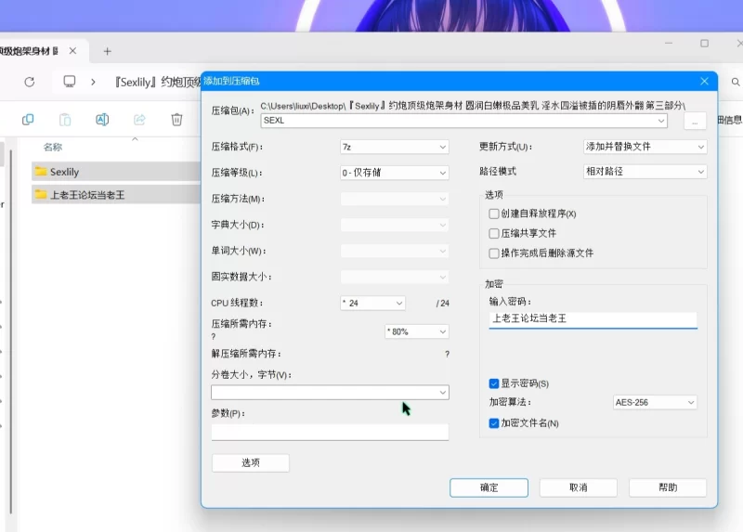Click the 帮助 button

click(x=668, y=487)
